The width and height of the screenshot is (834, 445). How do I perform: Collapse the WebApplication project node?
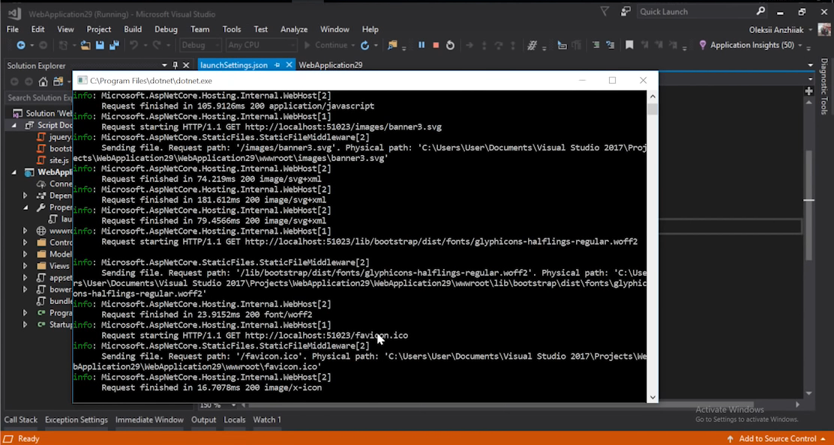(x=13, y=172)
